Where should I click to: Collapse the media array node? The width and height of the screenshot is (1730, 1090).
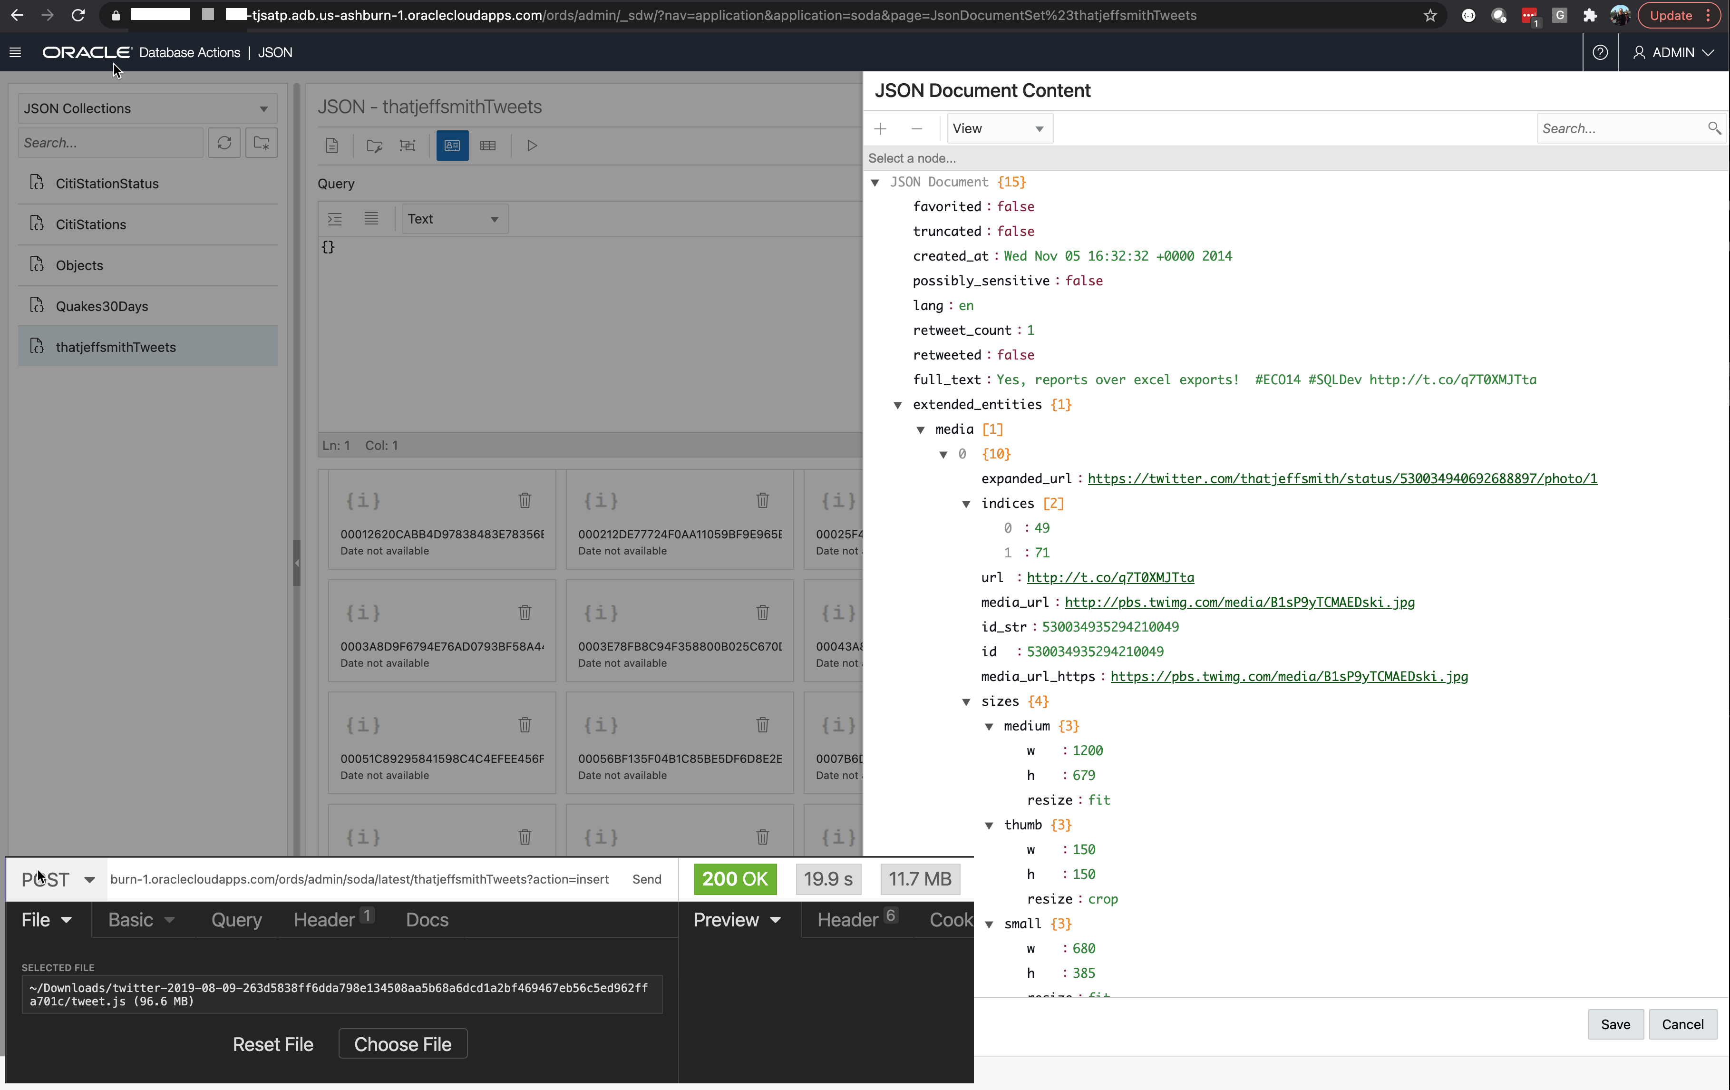pyautogui.click(x=920, y=430)
